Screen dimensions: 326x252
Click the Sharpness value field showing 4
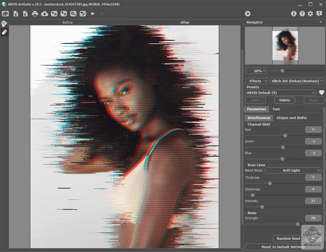313,189
